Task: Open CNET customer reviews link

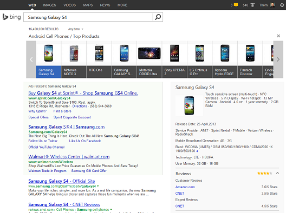Action: [180, 194]
